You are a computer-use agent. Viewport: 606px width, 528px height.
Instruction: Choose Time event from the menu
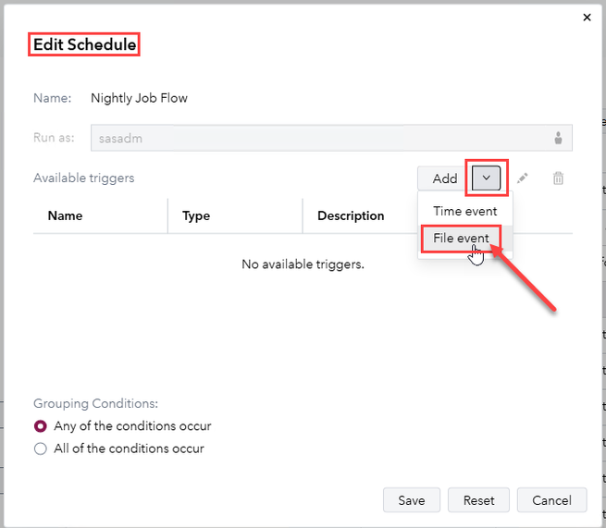(464, 211)
